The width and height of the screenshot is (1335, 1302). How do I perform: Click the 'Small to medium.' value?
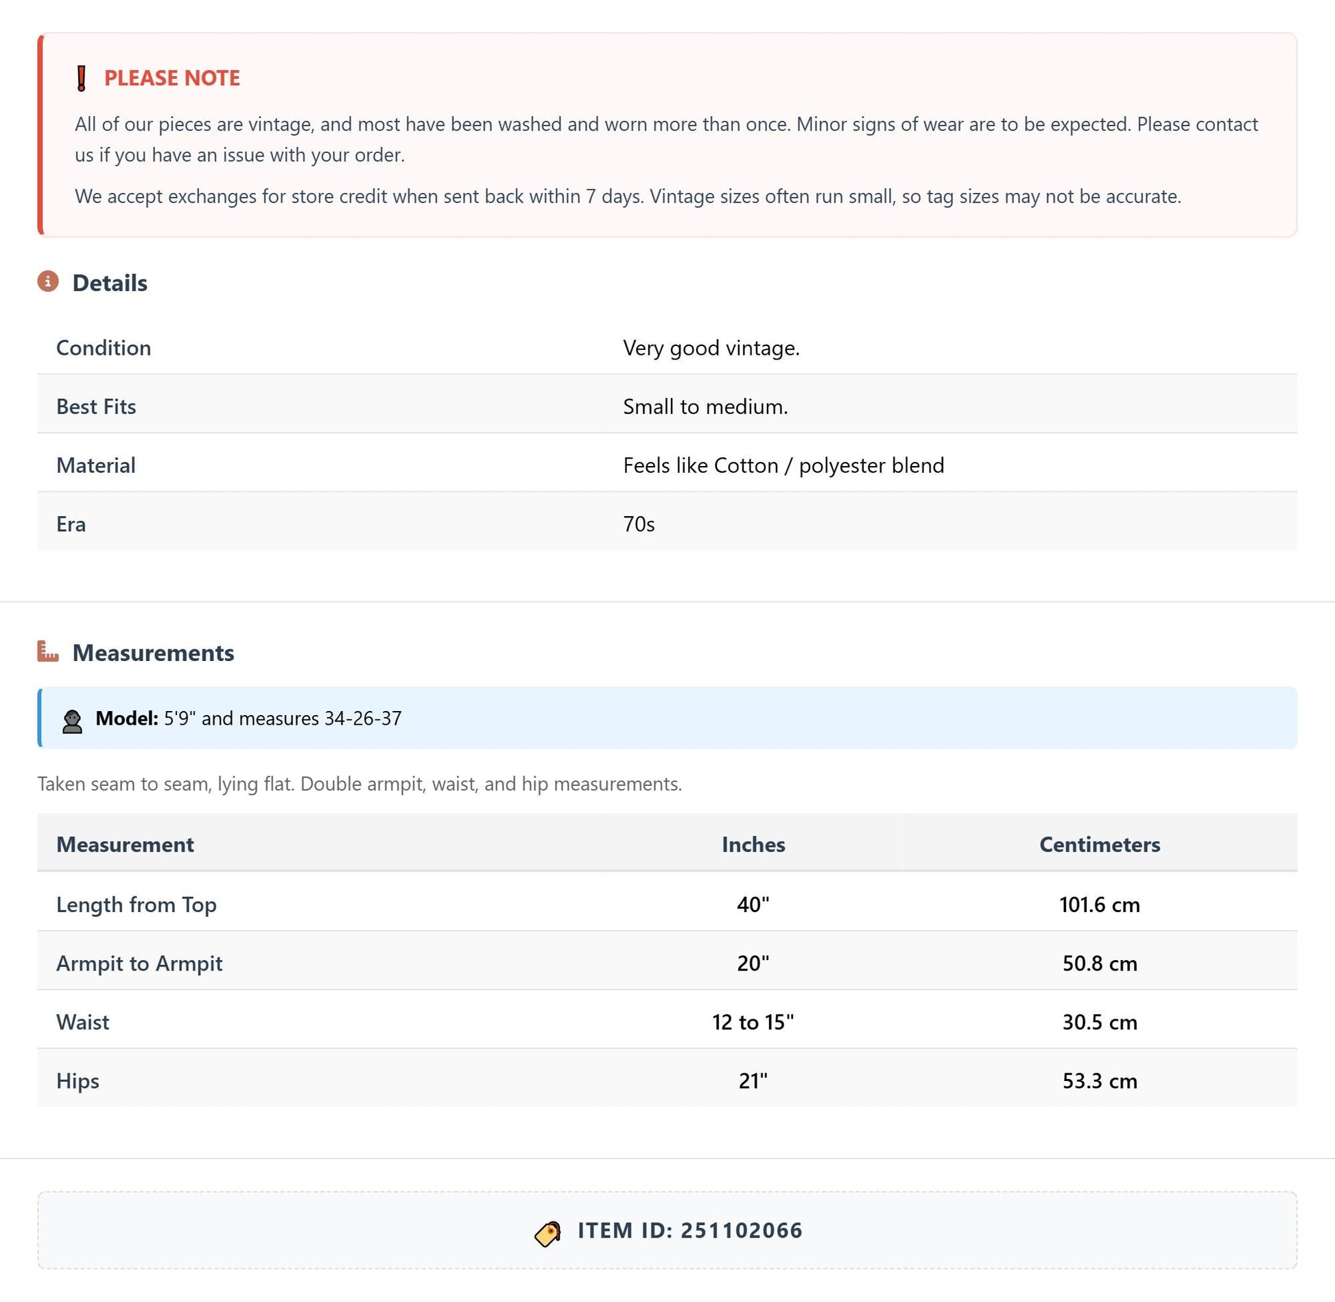pos(705,407)
